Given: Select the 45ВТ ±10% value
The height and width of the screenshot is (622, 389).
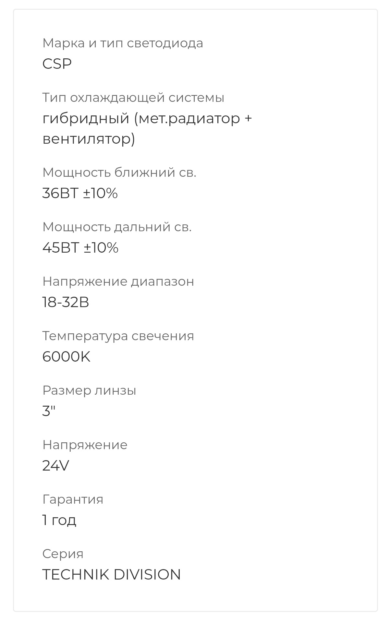Looking at the screenshot, I should click(80, 248).
